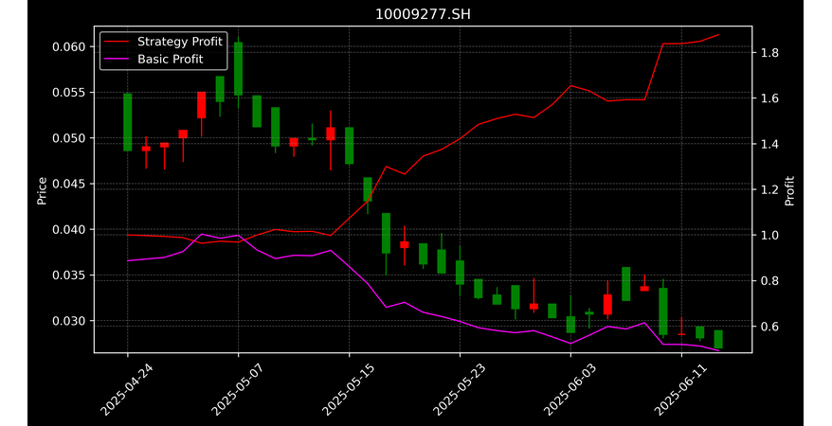Click the 1.0 profit tick label
832x426 pixels.
tap(768, 236)
